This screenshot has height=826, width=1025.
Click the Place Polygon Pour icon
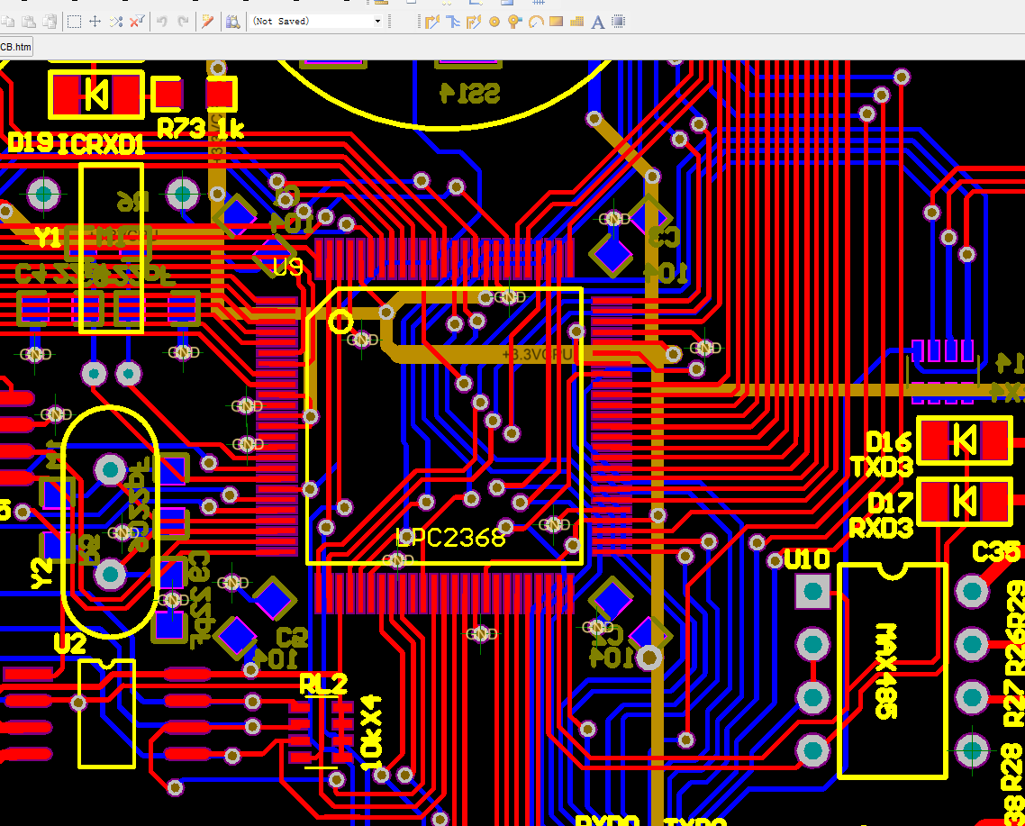tap(576, 22)
